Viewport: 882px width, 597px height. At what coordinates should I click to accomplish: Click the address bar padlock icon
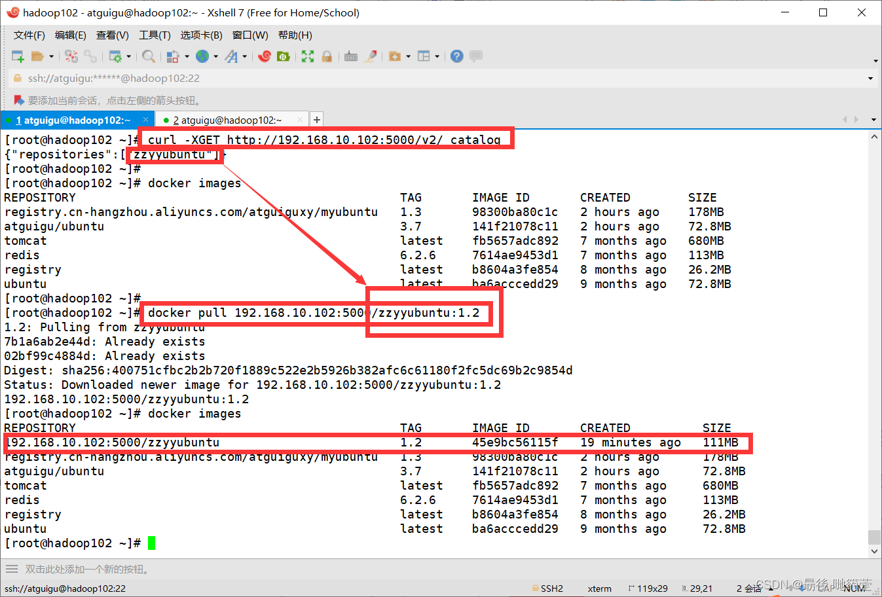18,78
